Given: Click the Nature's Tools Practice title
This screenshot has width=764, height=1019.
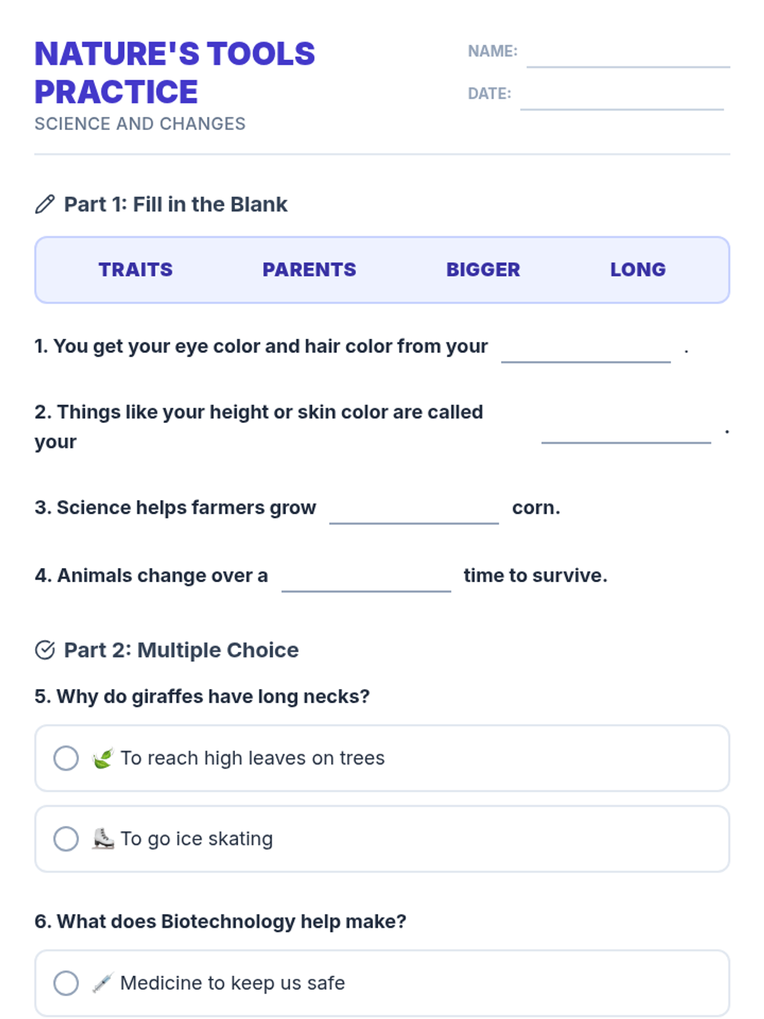Looking at the screenshot, I should pyautogui.click(x=174, y=73).
